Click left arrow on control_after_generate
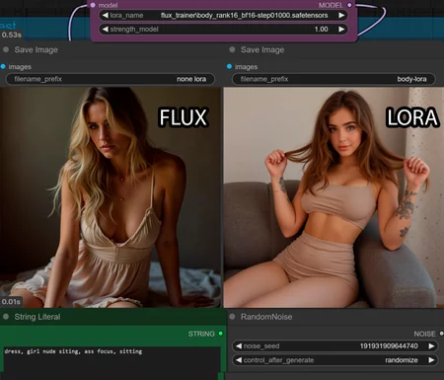This screenshot has height=380, width=444. (x=239, y=360)
